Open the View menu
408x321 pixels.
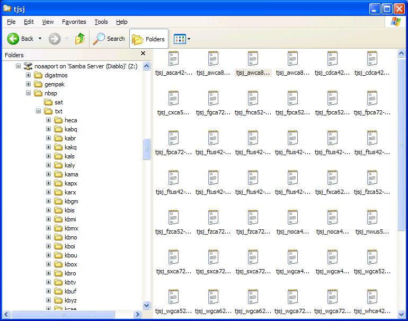click(48, 22)
